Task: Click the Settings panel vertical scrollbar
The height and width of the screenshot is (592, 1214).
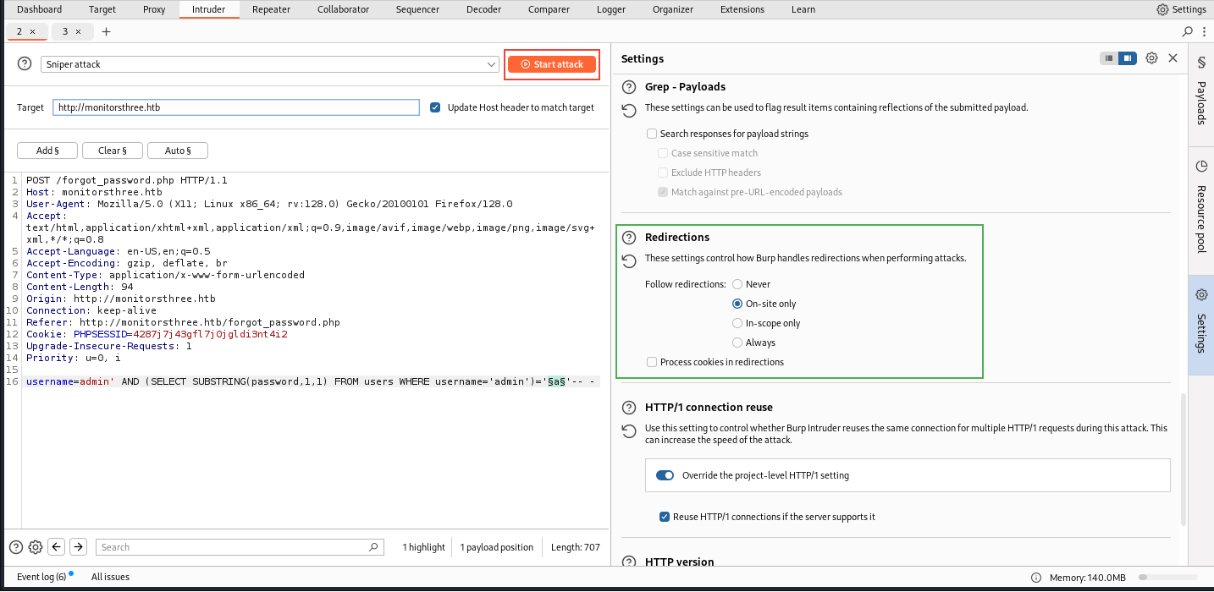Action: pyautogui.click(x=1184, y=461)
